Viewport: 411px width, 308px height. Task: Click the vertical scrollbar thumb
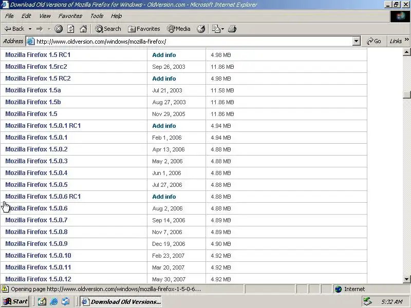pos(406,94)
